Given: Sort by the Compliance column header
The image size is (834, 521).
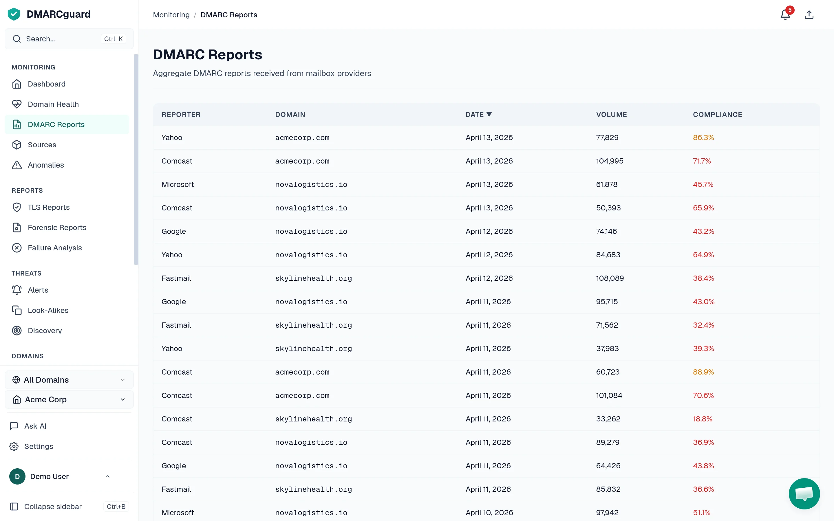Looking at the screenshot, I should (x=718, y=114).
